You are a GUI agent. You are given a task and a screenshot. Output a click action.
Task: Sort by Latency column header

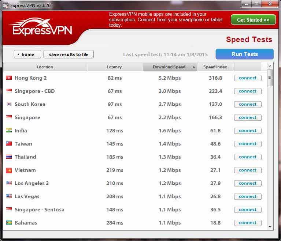(x=114, y=67)
